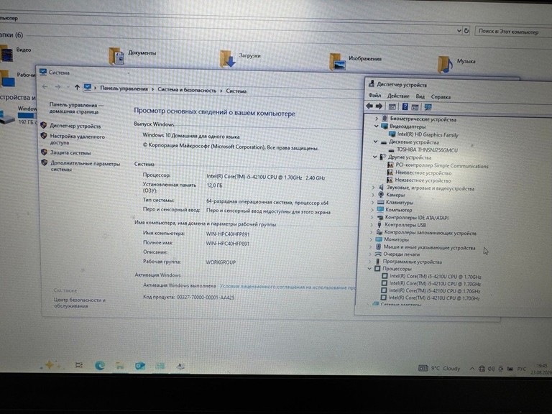Open the Действие menu
The image size is (552, 414).
[398, 96]
